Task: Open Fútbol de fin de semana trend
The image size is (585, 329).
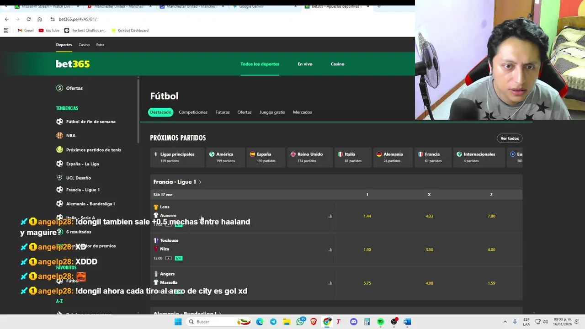Action: click(x=86, y=122)
